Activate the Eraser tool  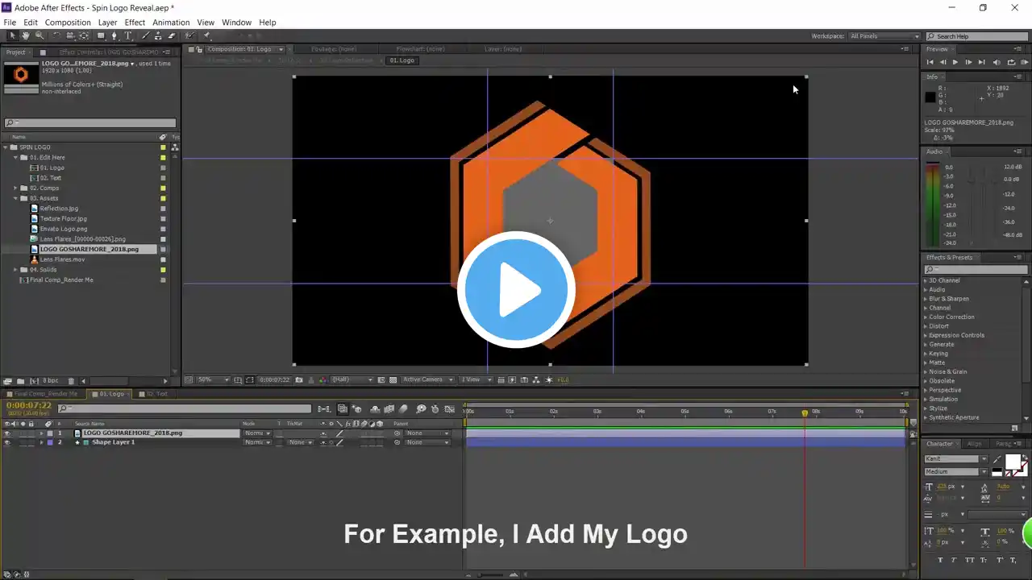point(171,35)
